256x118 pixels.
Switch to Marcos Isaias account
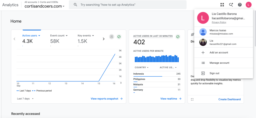pos(224,32)
